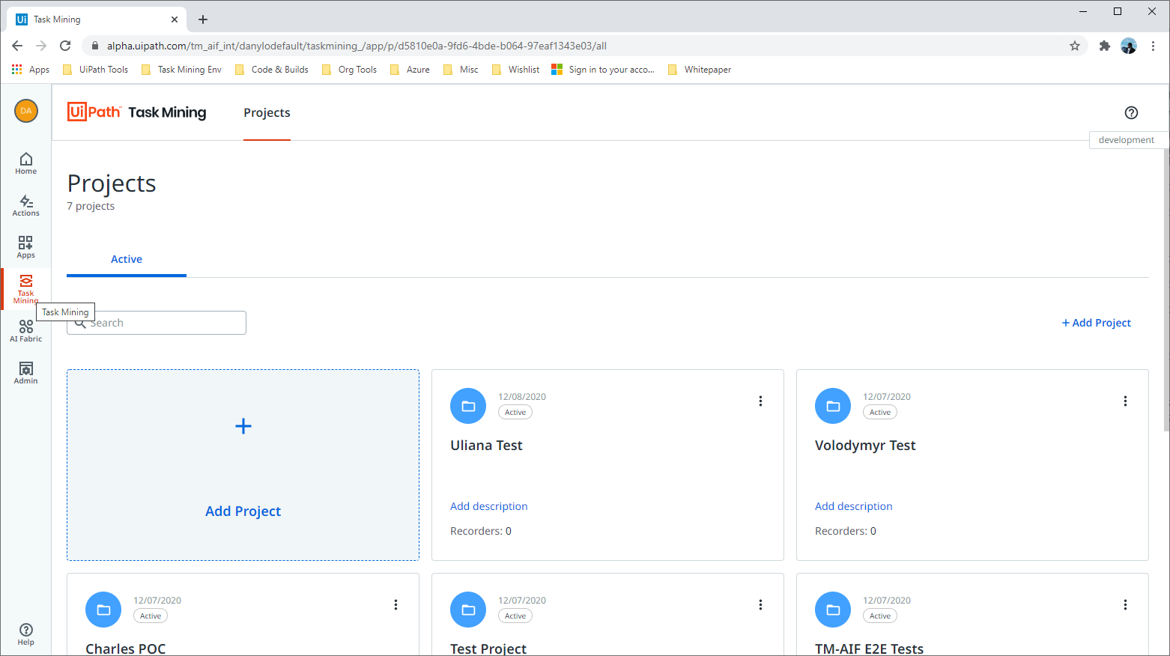Open the Sign in to your account bookmark
Screen dimensions: 1170x656
click(603, 70)
